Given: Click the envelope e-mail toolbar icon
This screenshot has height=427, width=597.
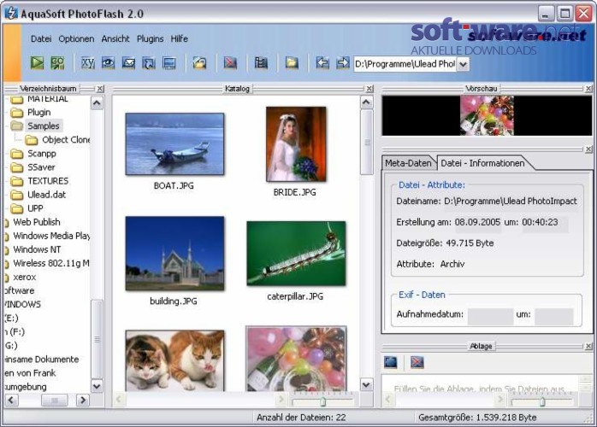Looking at the screenshot, I should [128, 62].
